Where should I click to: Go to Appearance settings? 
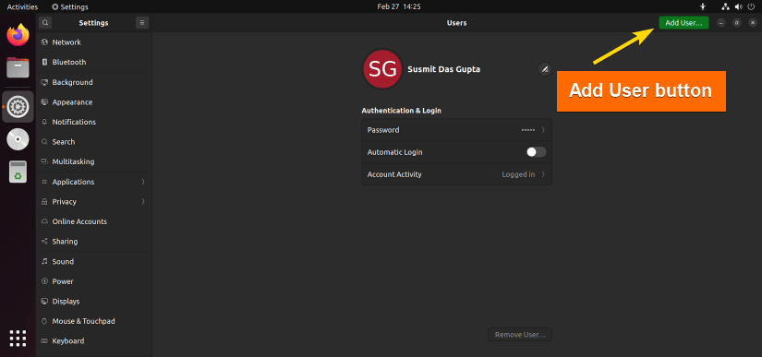click(x=94, y=102)
